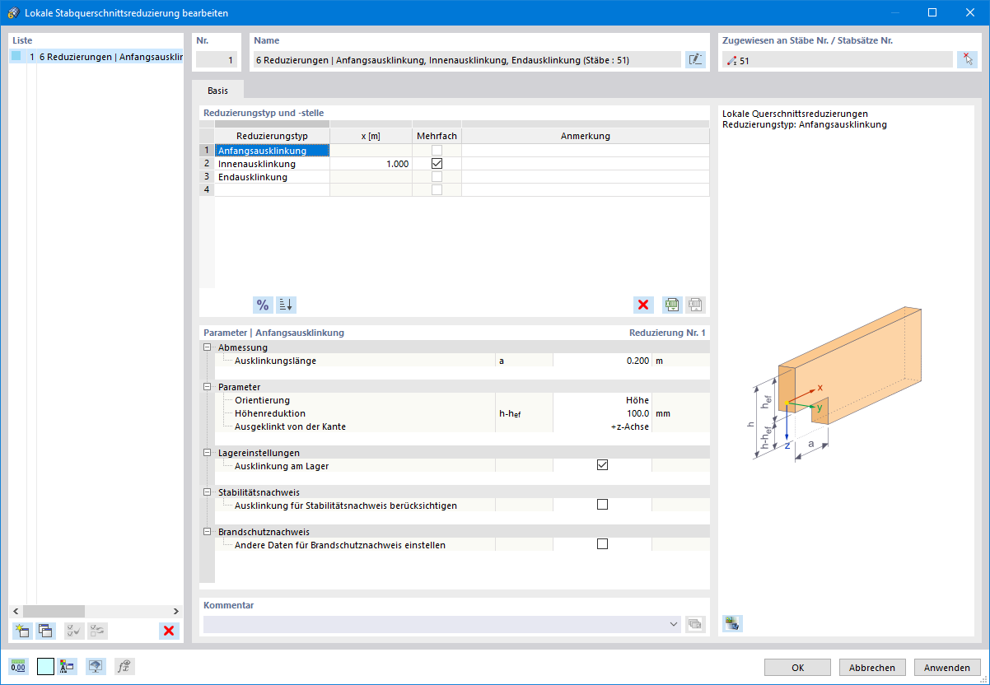Click the screen display icon at bottom
Screen dimensions: 990x685
pos(96,667)
